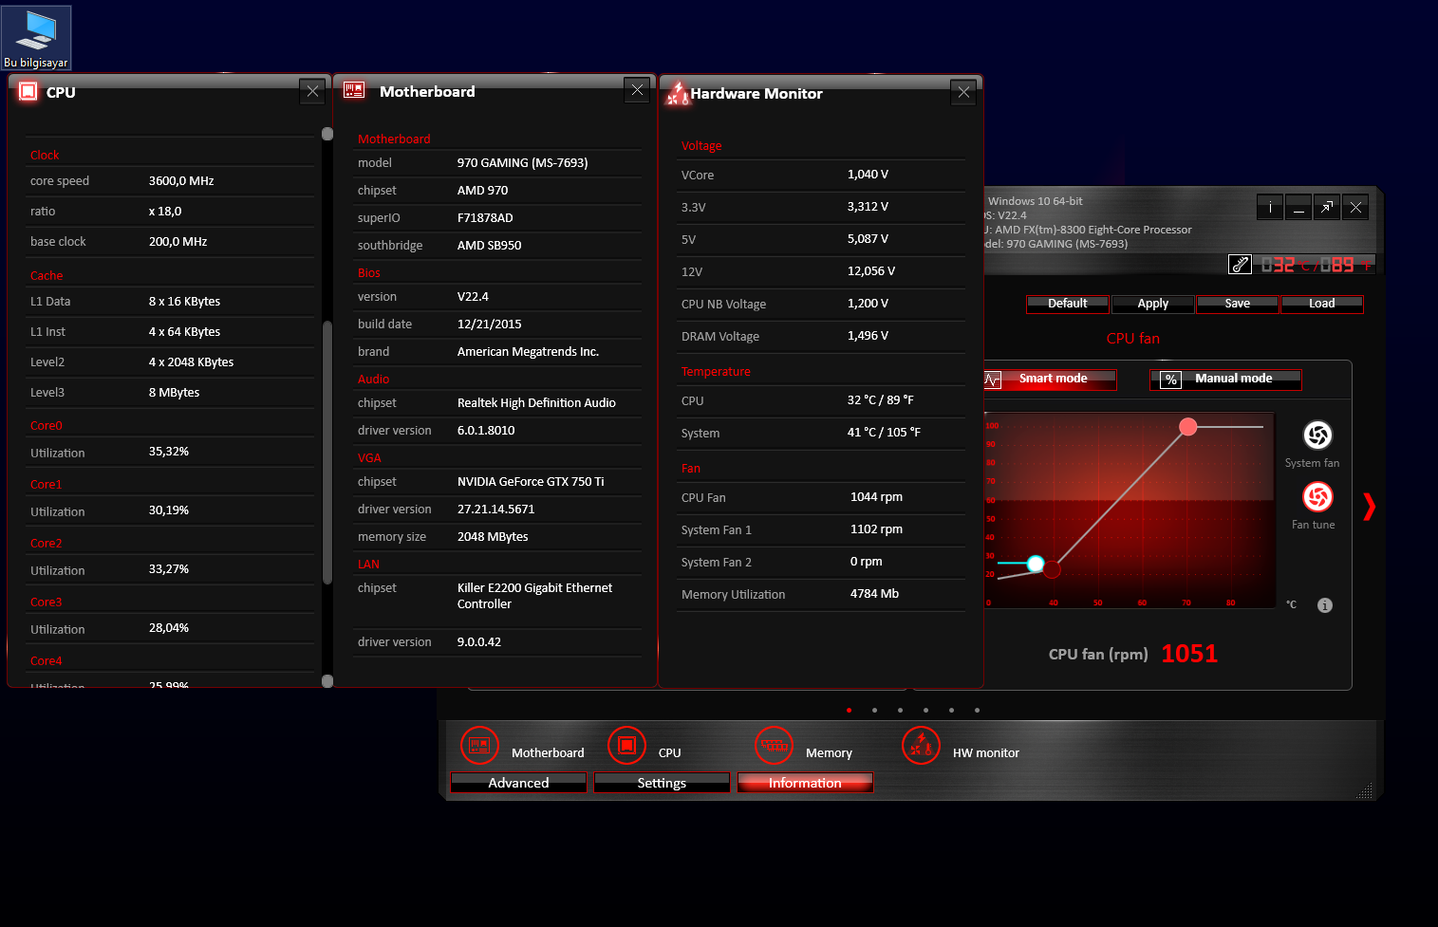Click the superIO value F71878AD
The height and width of the screenshot is (927, 1438).
(x=485, y=218)
